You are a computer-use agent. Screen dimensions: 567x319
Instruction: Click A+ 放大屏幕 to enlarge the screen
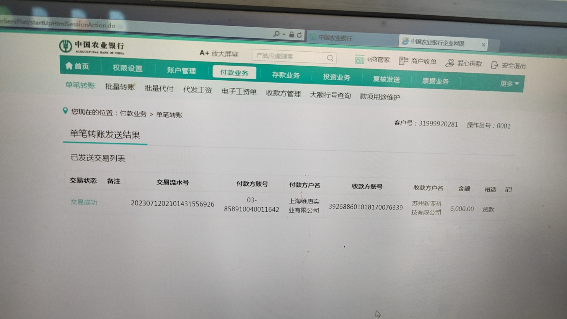219,53
